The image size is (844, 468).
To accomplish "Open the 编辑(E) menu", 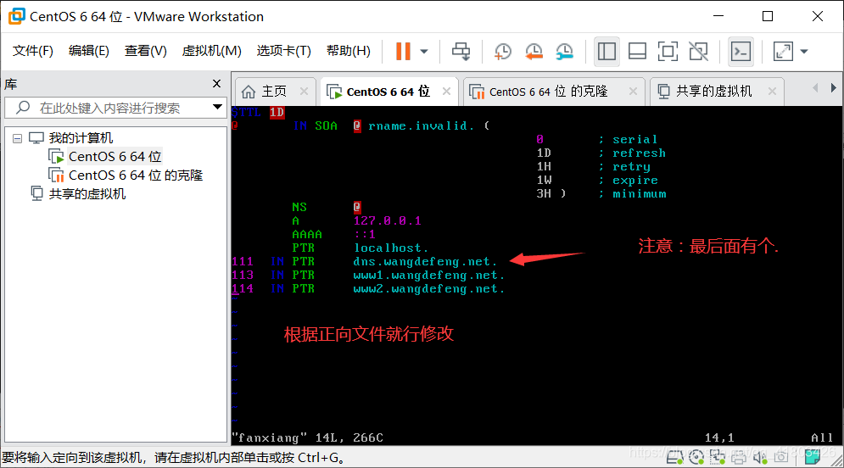I will click(x=89, y=51).
